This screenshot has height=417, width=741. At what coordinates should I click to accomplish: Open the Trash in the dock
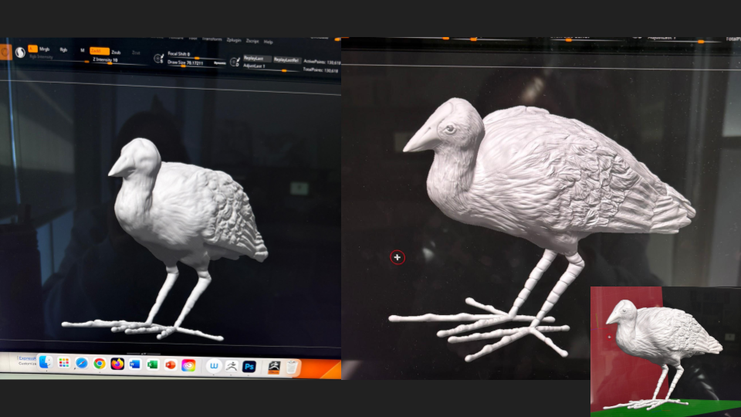[293, 367]
